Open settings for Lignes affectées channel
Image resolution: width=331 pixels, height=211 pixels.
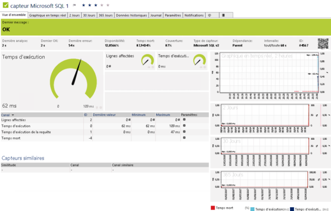point(184,119)
